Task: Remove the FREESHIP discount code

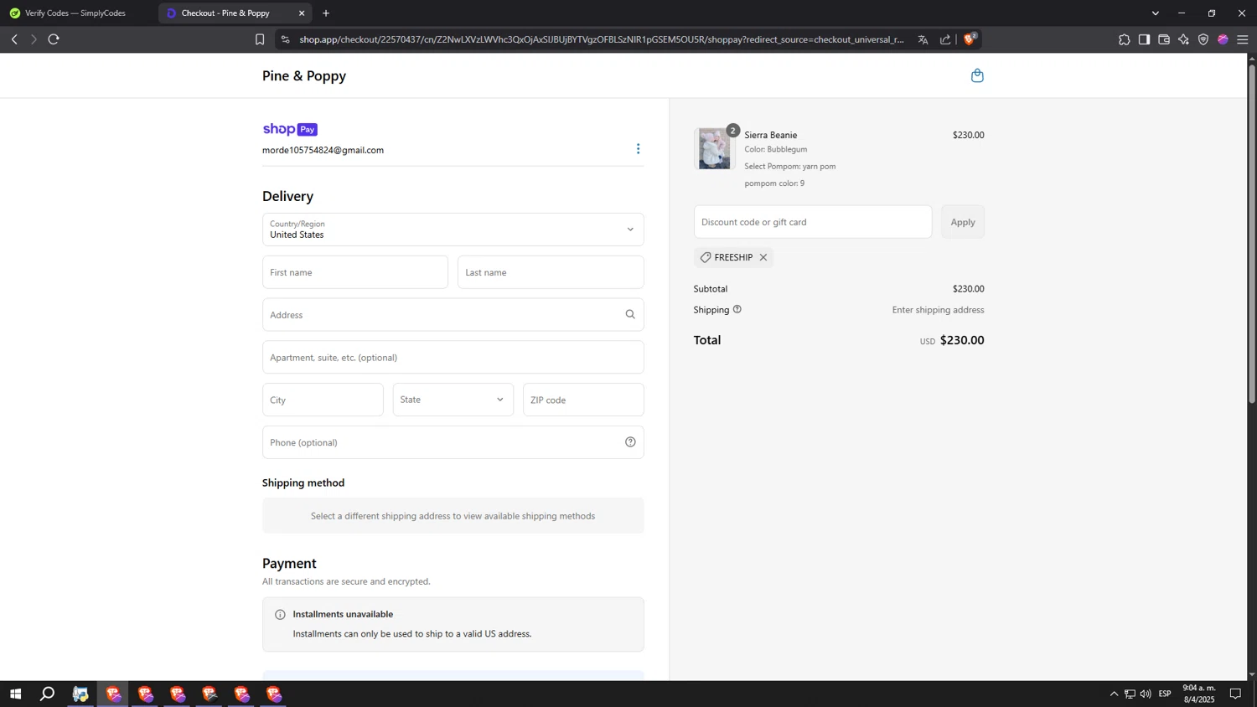Action: click(763, 257)
